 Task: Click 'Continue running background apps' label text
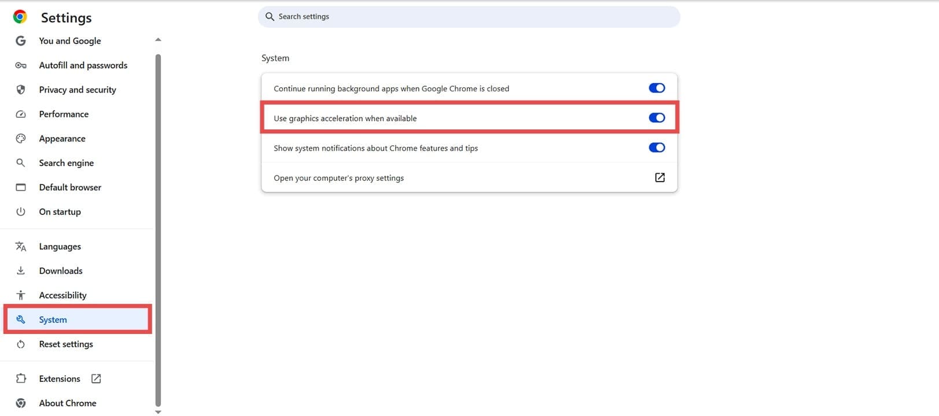392,88
